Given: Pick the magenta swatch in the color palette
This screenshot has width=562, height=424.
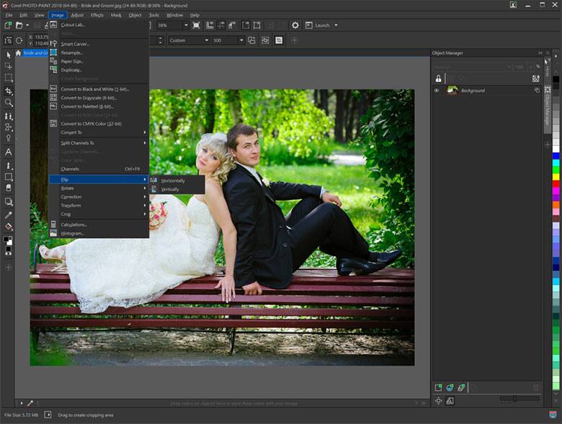Looking at the screenshot, I should click(x=556, y=193).
